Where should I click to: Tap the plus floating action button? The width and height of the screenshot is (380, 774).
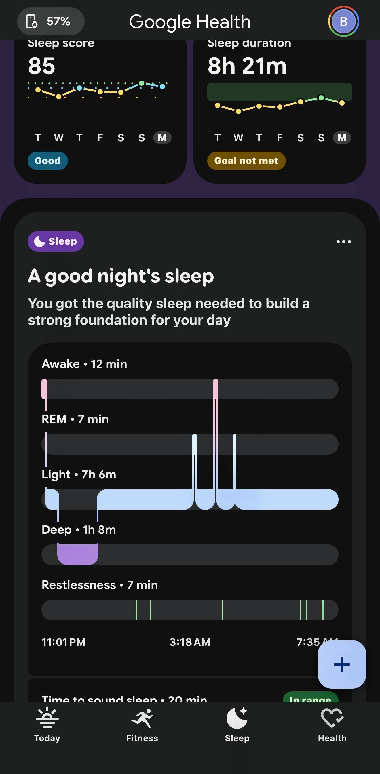[x=342, y=664]
